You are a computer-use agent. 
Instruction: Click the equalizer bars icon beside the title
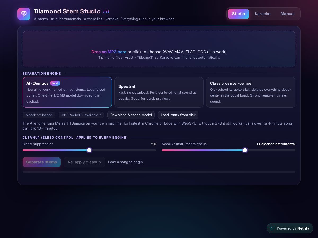[106, 11]
